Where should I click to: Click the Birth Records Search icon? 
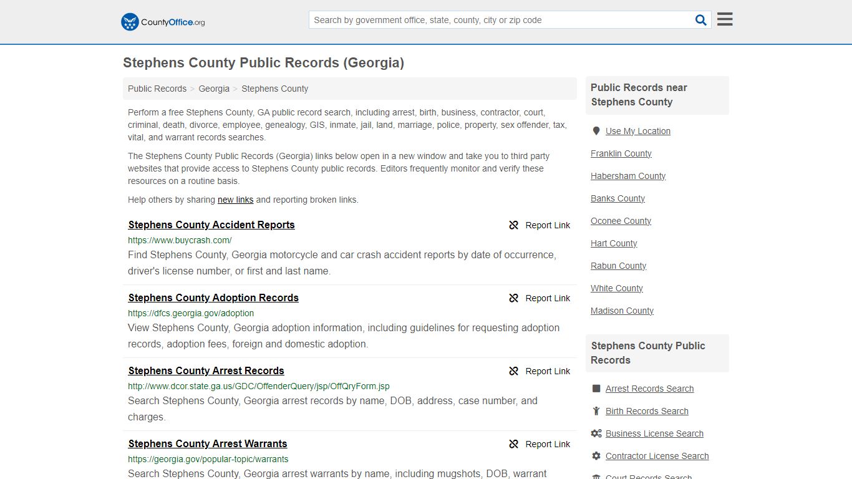pyautogui.click(x=596, y=411)
